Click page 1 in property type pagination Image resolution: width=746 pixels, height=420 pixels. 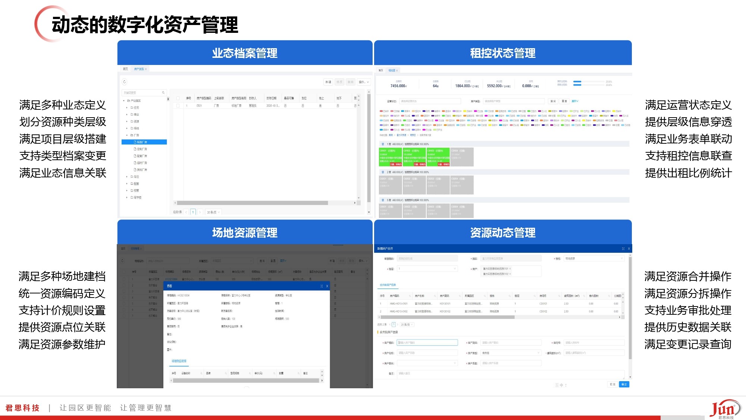point(193,212)
